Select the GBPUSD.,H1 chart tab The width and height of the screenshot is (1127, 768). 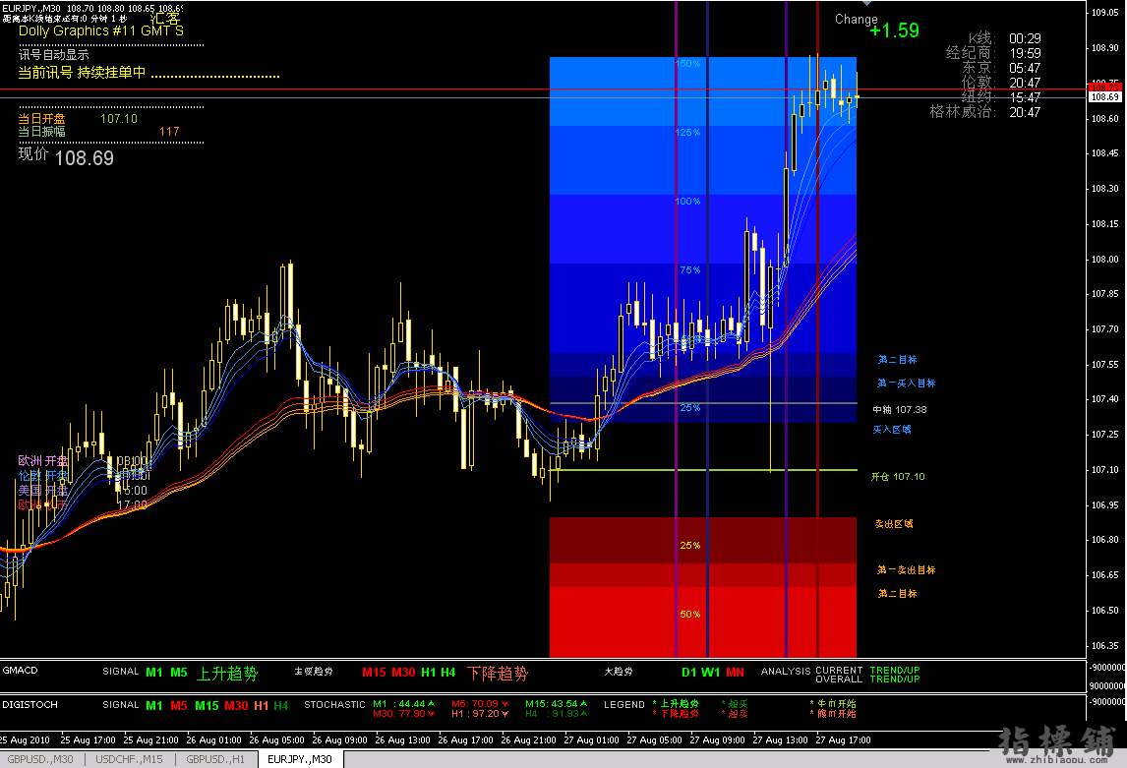(x=215, y=760)
